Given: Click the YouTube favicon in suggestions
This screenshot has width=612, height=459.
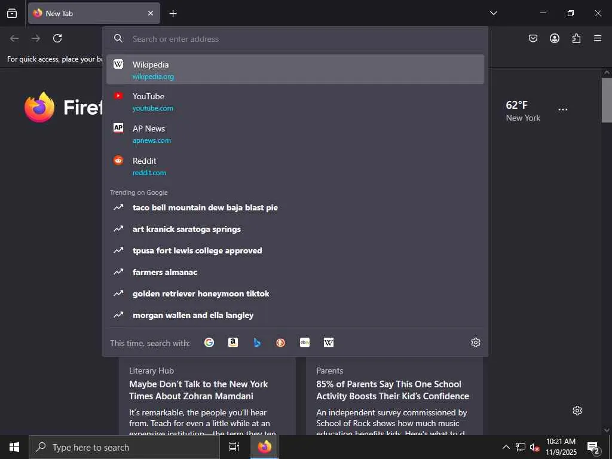Looking at the screenshot, I should coord(118,96).
